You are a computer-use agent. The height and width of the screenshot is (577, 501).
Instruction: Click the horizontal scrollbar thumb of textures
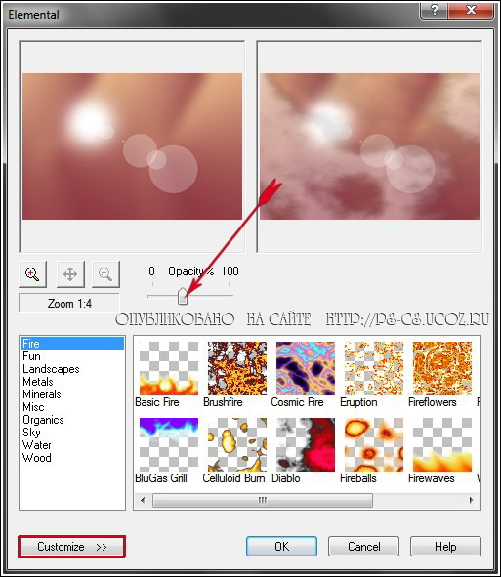pos(263,500)
